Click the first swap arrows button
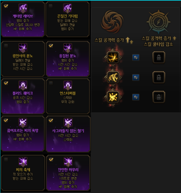181x193 pixels. [136, 57]
